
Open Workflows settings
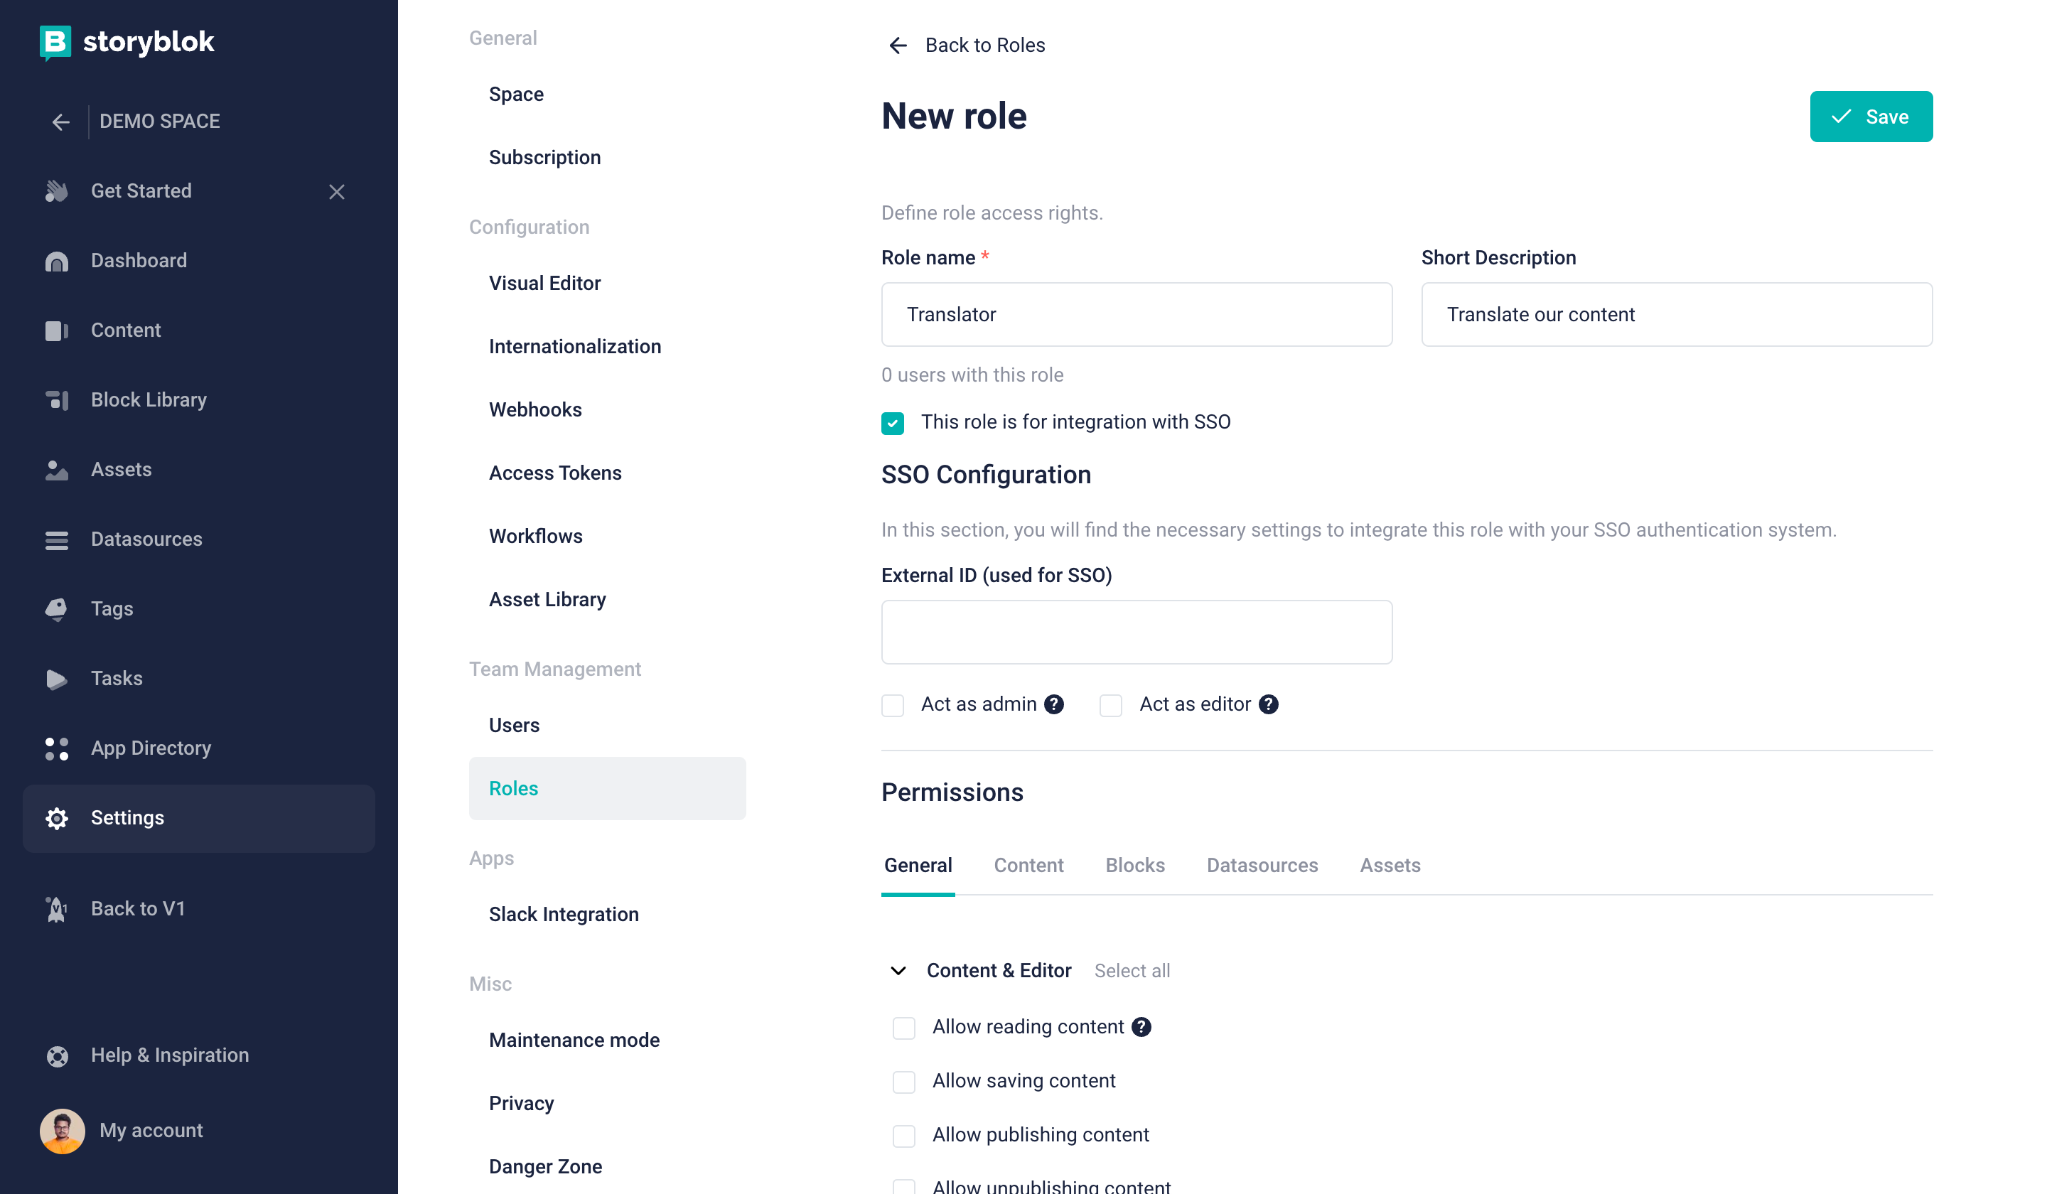pos(535,536)
